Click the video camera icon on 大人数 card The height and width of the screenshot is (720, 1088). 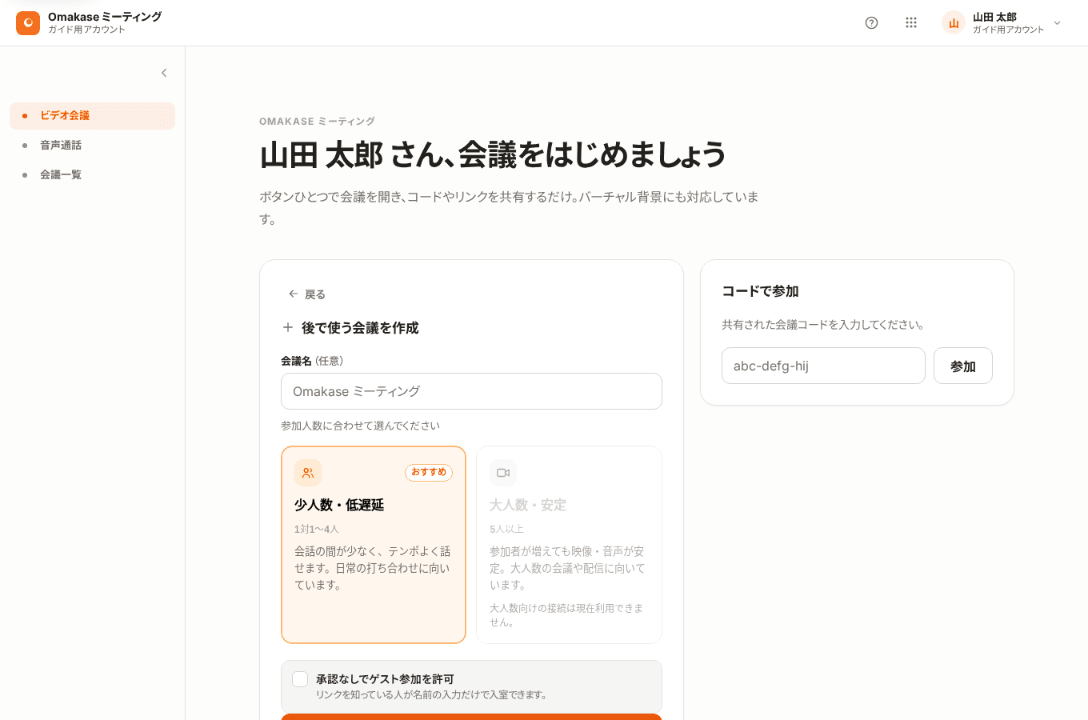(x=503, y=473)
